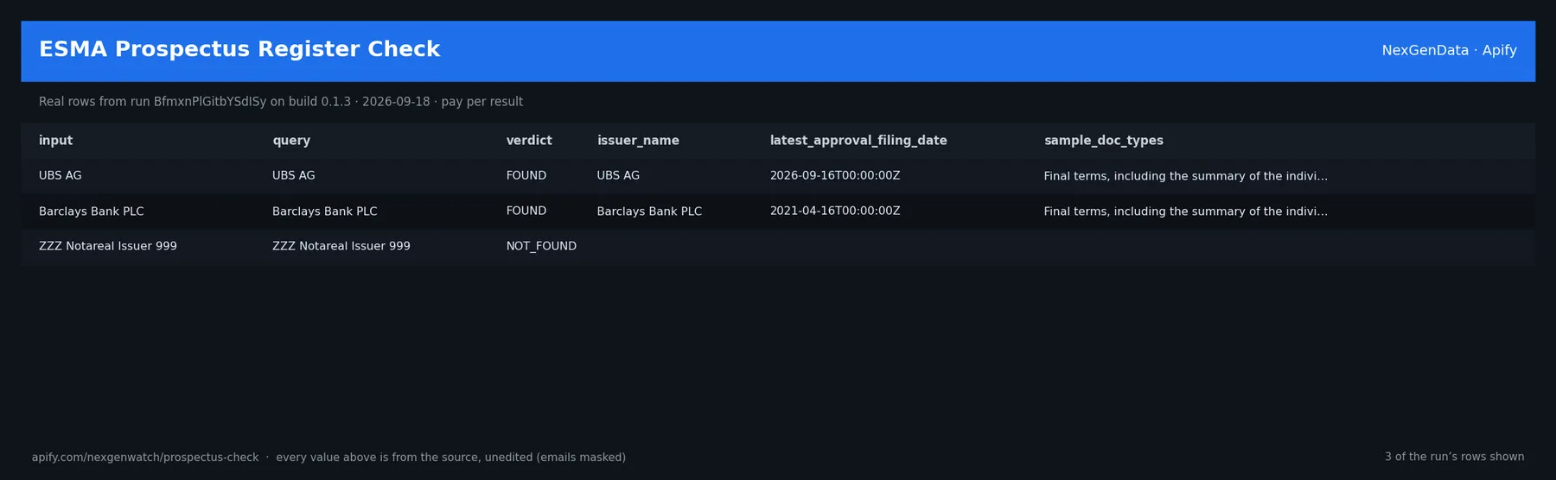The image size is (1556, 480).
Task: Select UBS AG in issuer_name column
Action: pos(619,176)
